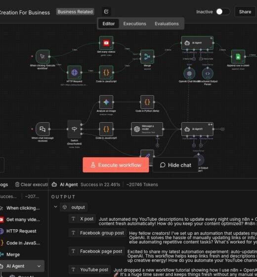Click the 'Facebook page post' field label
The image size is (257, 277).
pos(101,251)
